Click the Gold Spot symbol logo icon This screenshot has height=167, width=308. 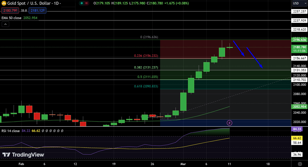4,3
